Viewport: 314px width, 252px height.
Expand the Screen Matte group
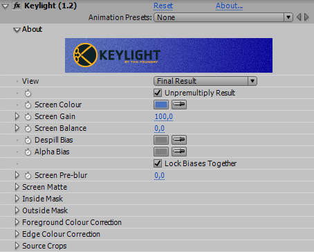coord(17,187)
